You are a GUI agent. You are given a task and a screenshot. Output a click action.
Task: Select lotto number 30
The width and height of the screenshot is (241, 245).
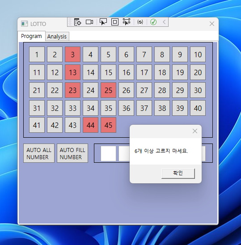coord(198,90)
